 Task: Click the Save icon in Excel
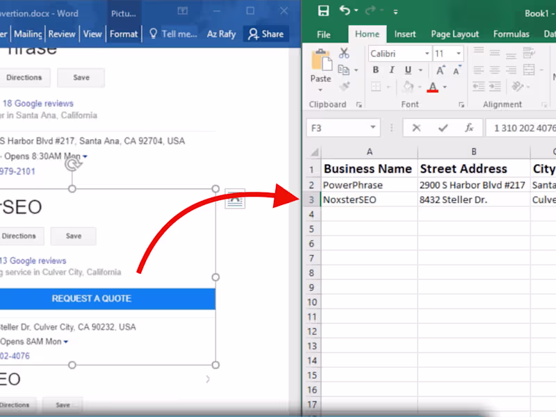(323, 11)
